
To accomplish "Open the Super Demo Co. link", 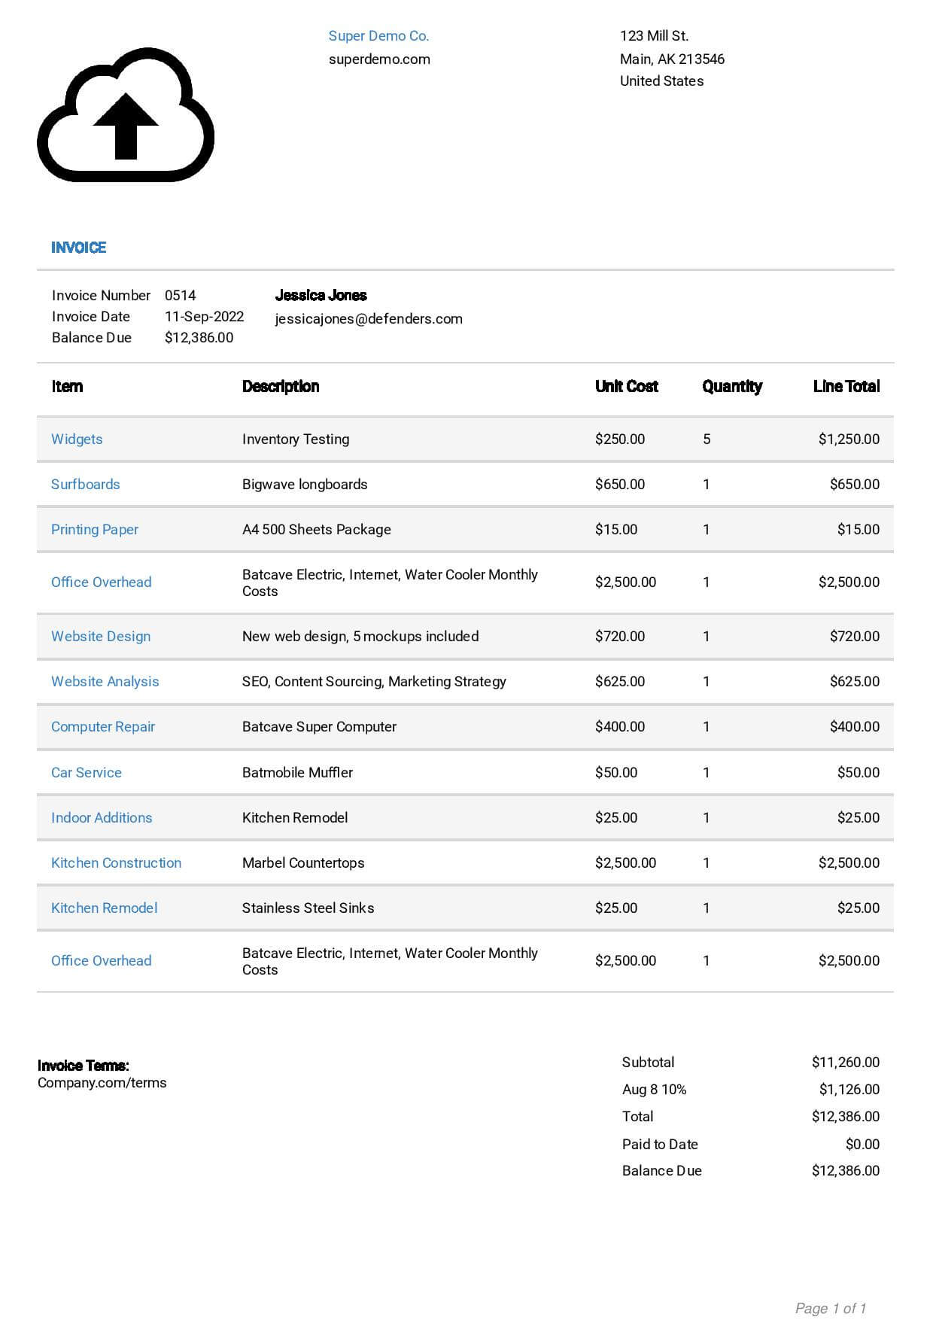I will (378, 36).
